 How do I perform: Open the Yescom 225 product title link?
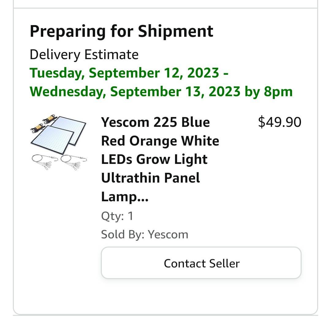[x=155, y=122]
